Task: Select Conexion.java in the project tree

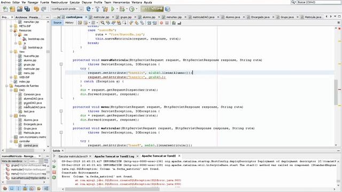Action: pos(32,94)
